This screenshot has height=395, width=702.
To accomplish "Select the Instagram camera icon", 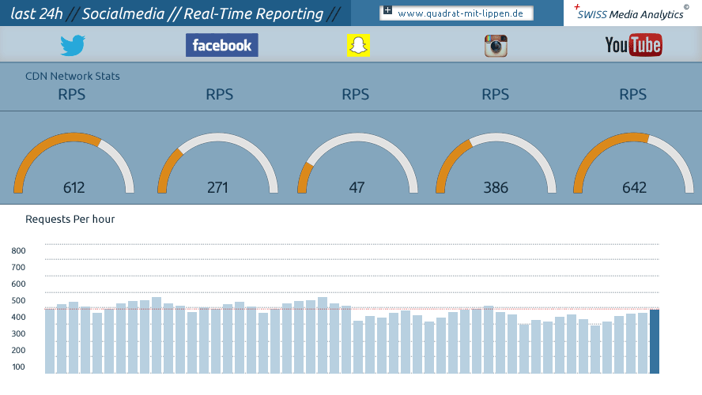I will point(496,46).
